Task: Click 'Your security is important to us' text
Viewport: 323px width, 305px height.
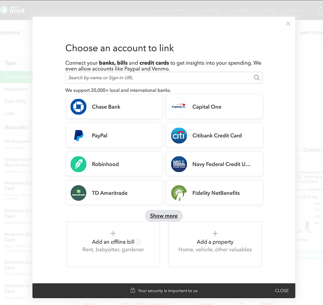Action: tap(167, 291)
